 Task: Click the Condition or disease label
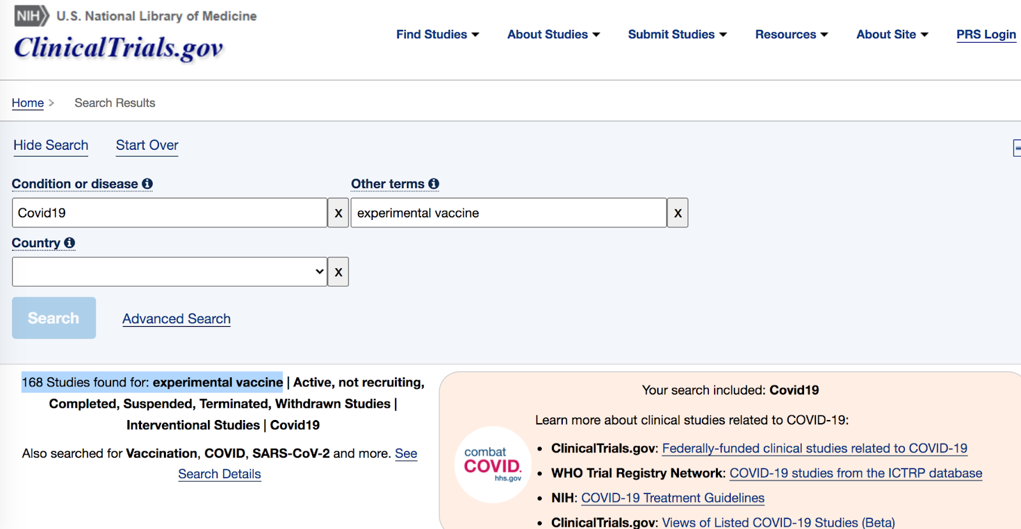pyautogui.click(x=75, y=184)
